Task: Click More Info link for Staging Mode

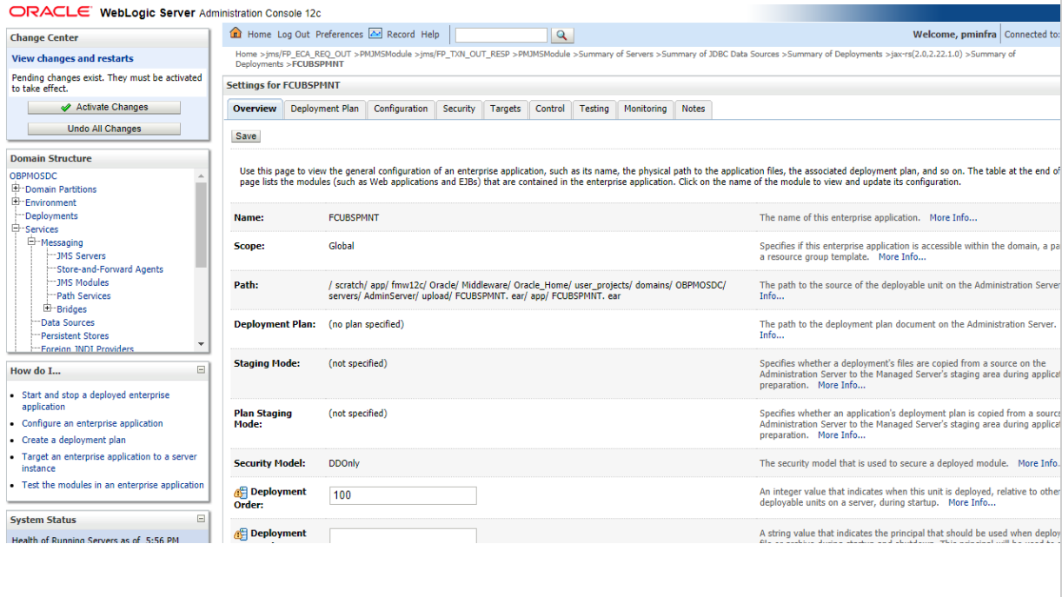Action: [841, 385]
